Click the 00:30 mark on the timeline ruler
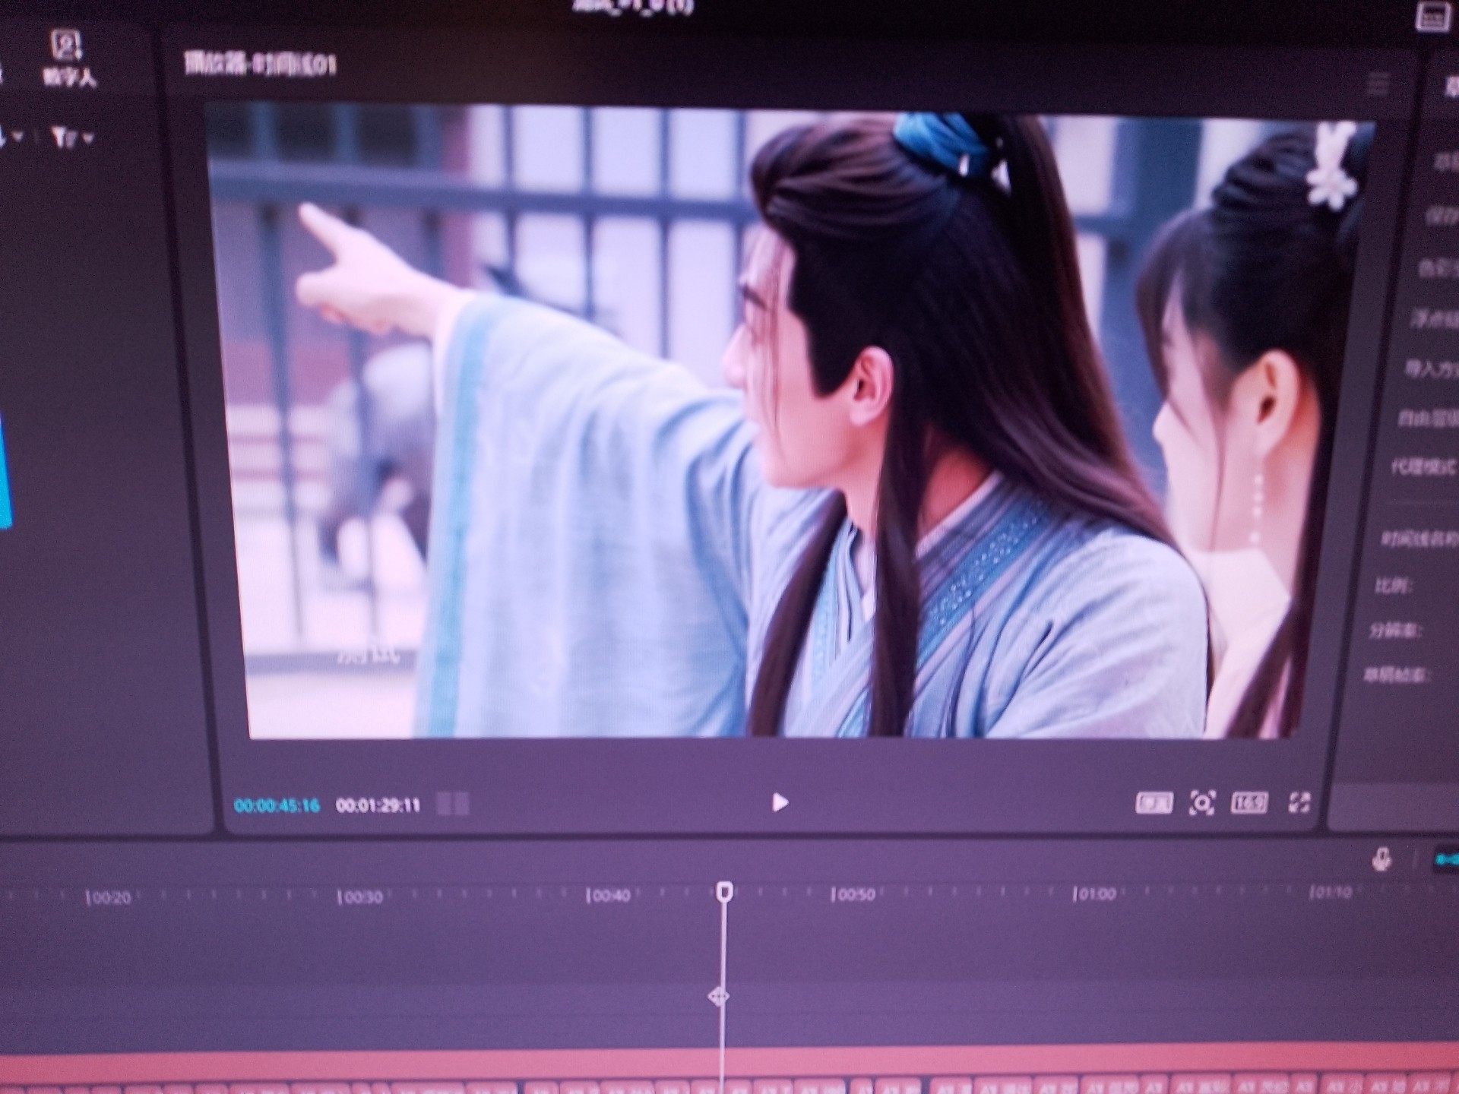This screenshot has height=1094, width=1459. pyautogui.click(x=360, y=897)
